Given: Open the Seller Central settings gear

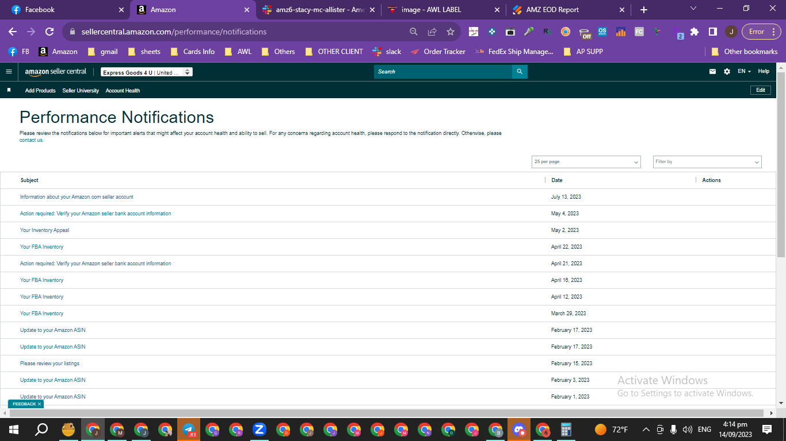Looking at the screenshot, I should point(727,72).
